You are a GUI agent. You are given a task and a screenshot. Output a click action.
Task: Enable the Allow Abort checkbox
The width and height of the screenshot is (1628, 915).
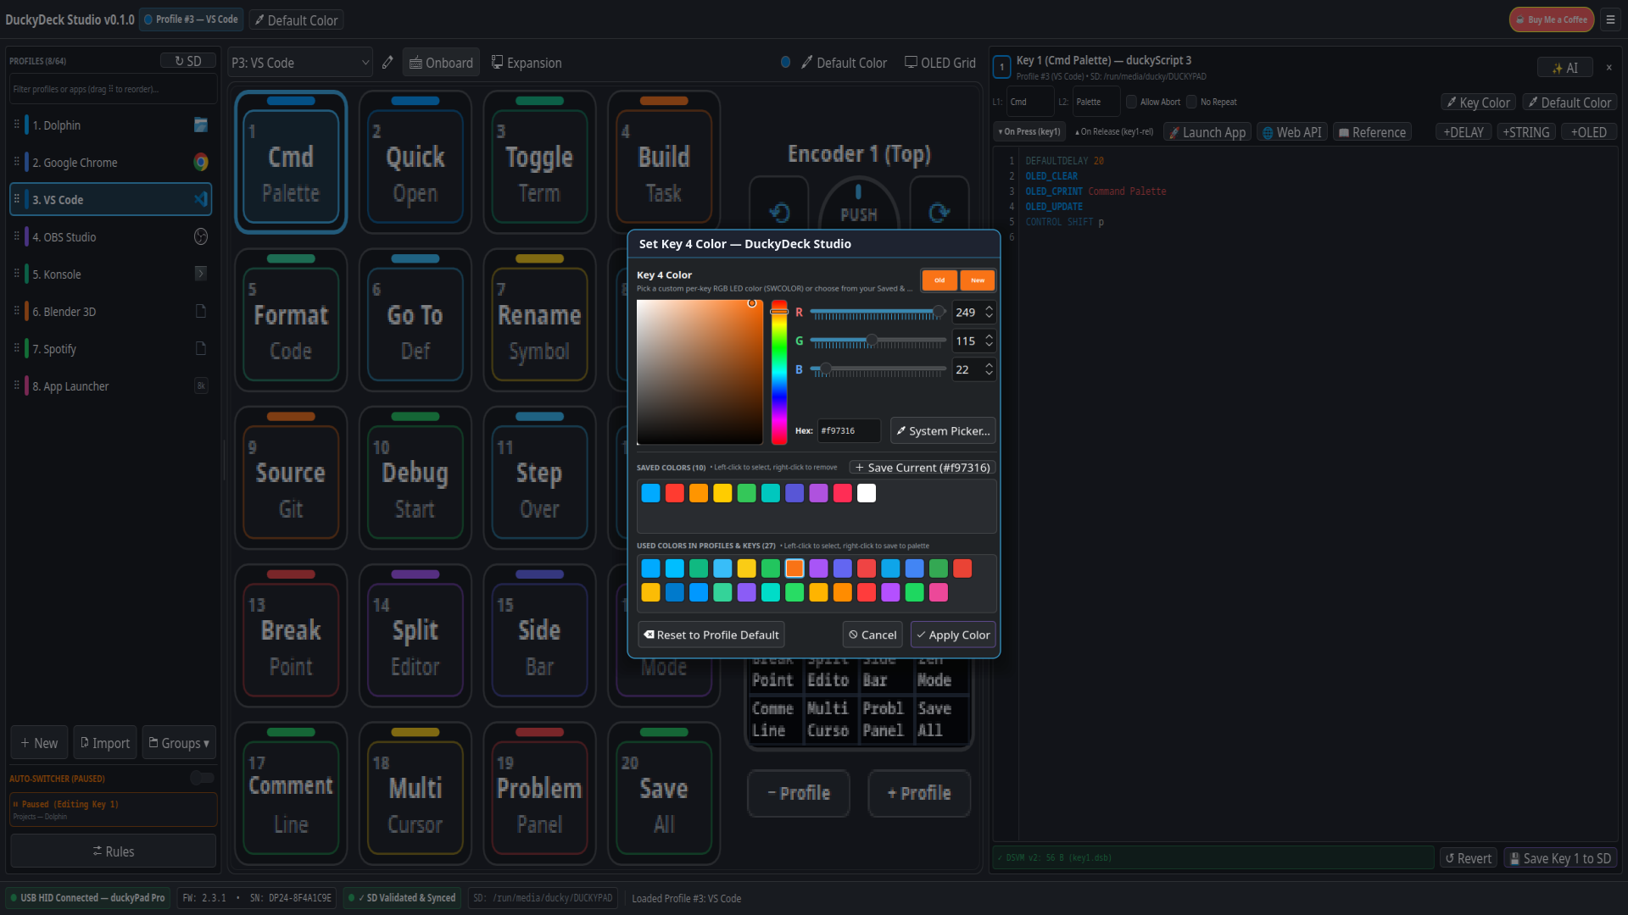[x=1131, y=102]
